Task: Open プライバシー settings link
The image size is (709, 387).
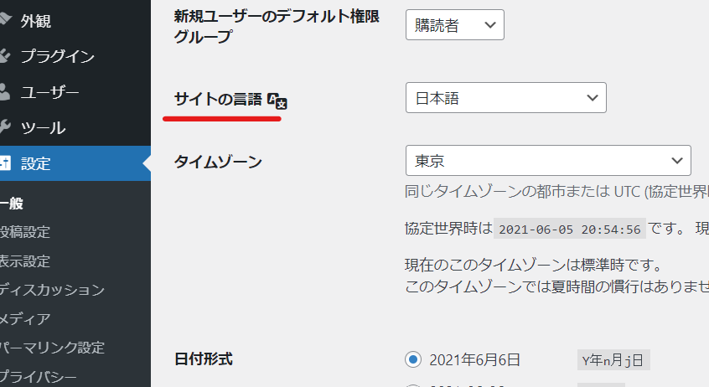Action: coord(40,375)
